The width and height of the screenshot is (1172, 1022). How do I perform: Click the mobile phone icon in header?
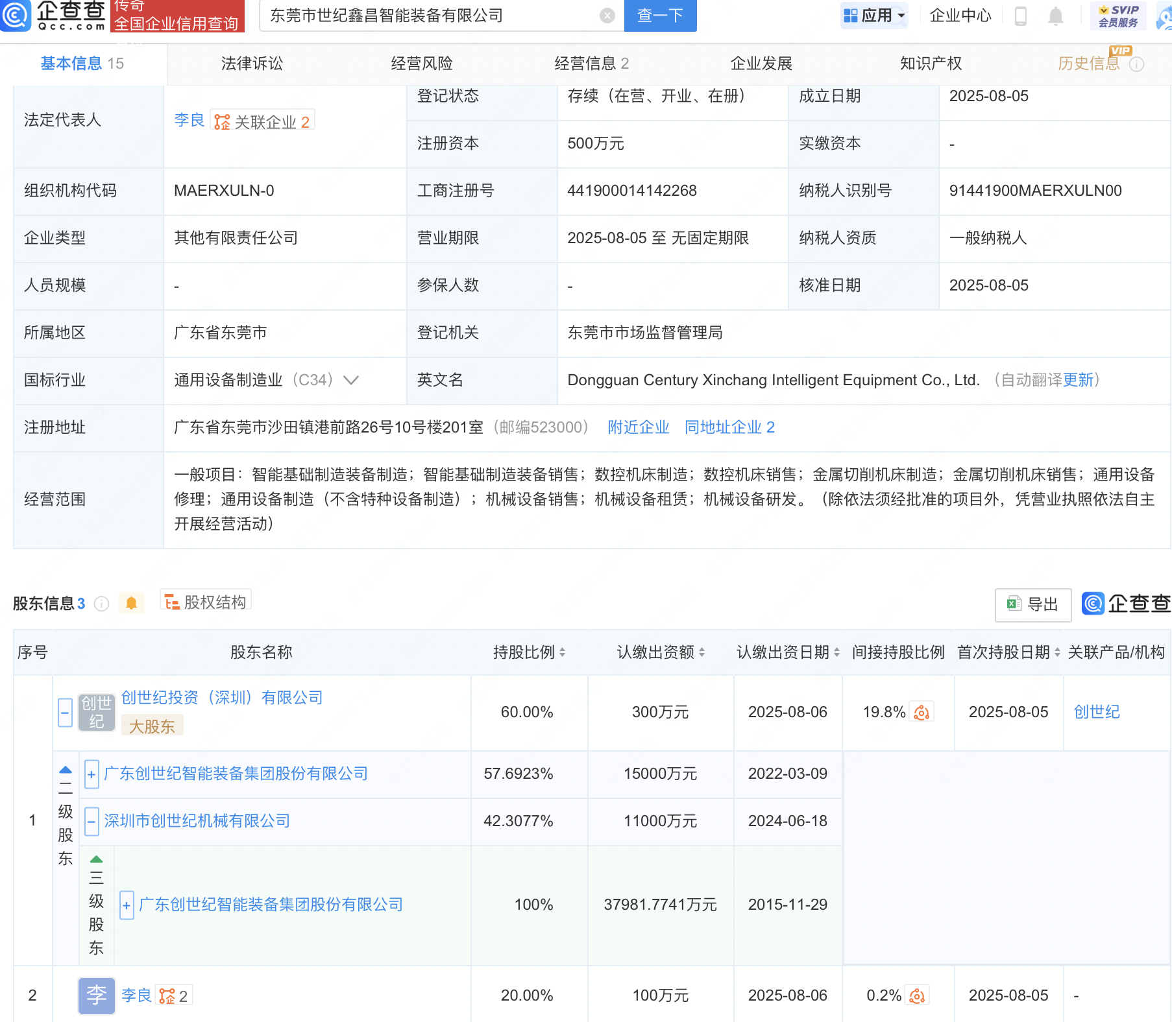pyautogui.click(x=1020, y=16)
